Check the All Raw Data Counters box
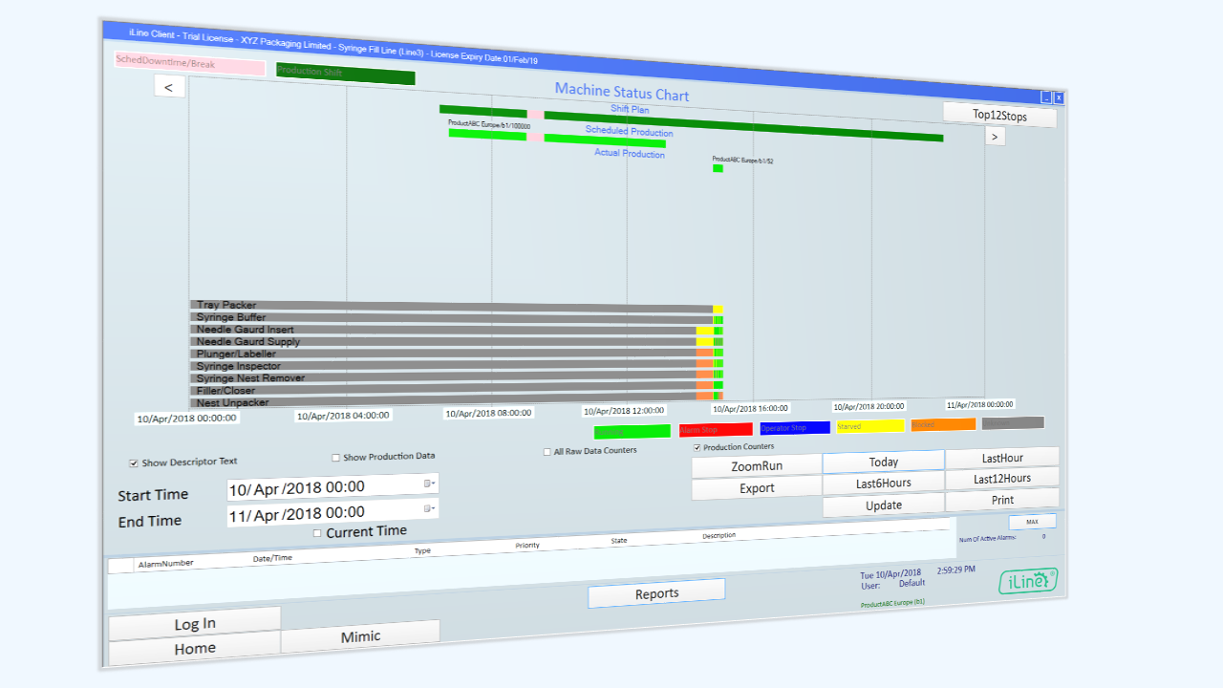 tap(547, 451)
